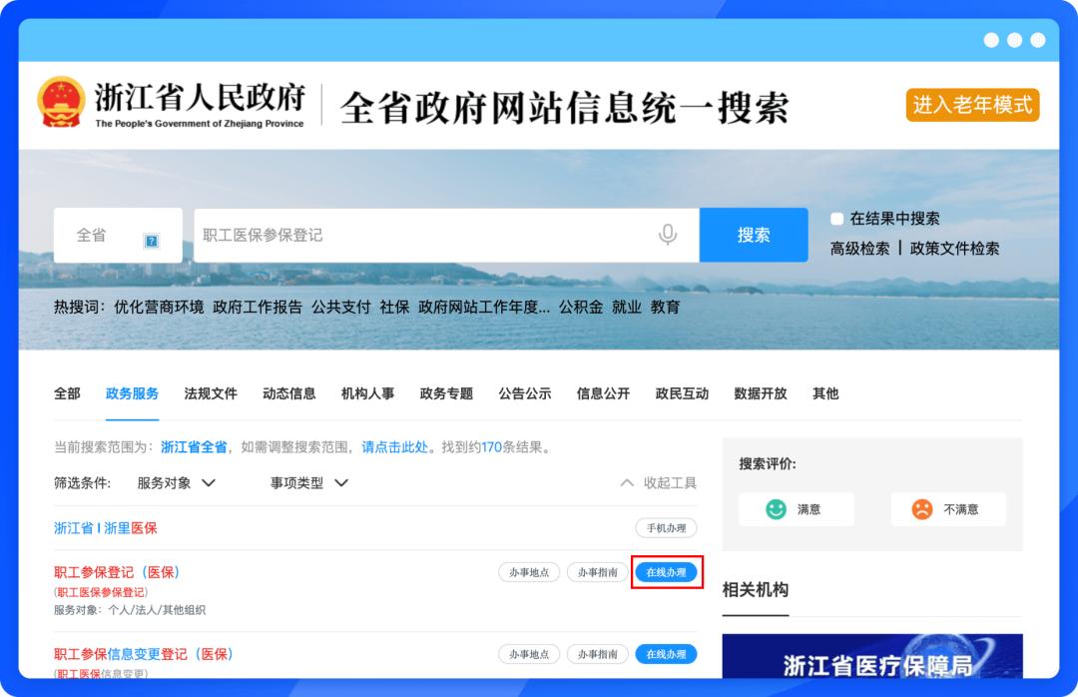The height and width of the screenshot is (697, 1078).
Task: Click the 进入老年模式 button
Action: [972, 105]
